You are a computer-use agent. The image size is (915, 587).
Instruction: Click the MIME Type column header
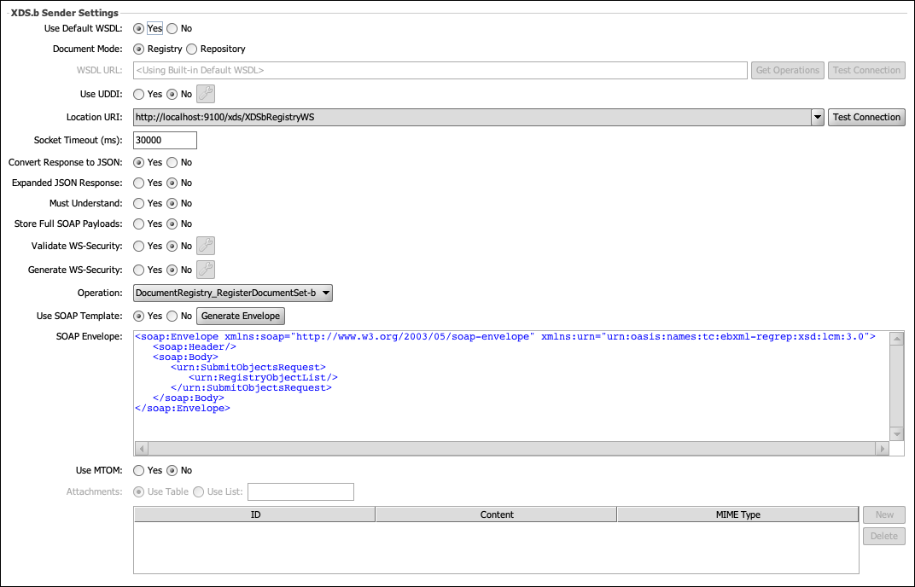point(738,514)
